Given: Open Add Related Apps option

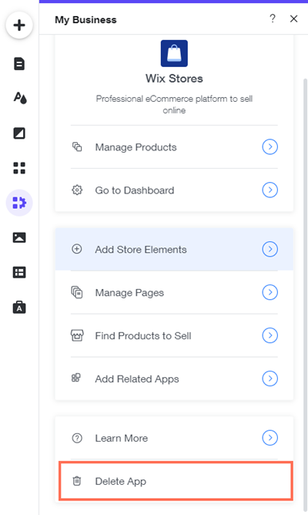Looking at the screenshot, I should 174,379.
